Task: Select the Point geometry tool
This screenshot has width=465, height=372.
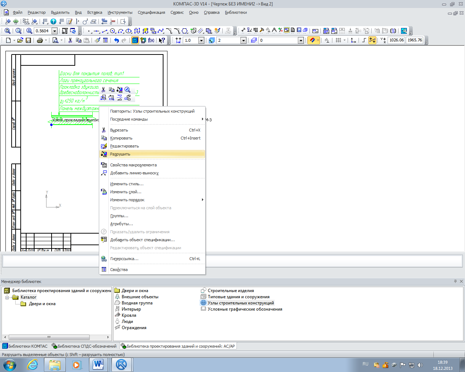Action: (x=89, y=31)
